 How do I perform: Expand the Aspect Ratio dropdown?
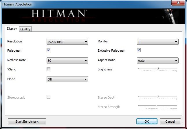pos(157,61)
